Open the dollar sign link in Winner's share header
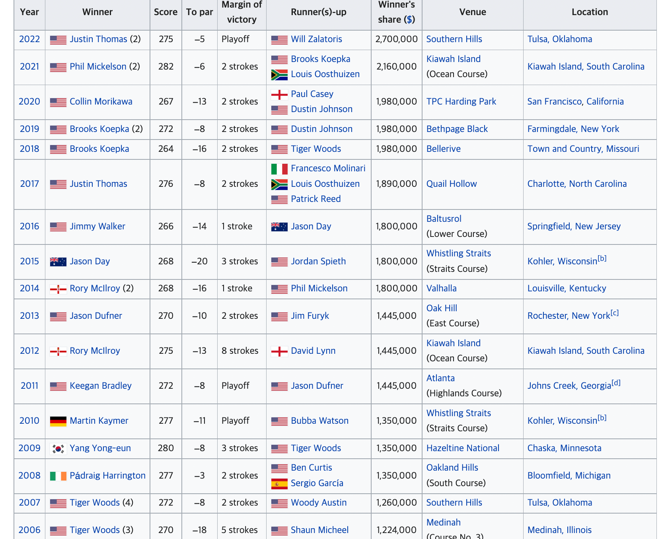Viewport: 666px width, 539px height. pyautogui.click(x=409, y=19)
